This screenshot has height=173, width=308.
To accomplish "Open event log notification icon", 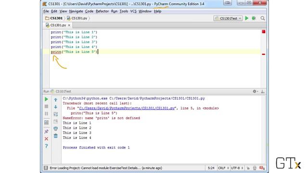I will click(262, 168).
